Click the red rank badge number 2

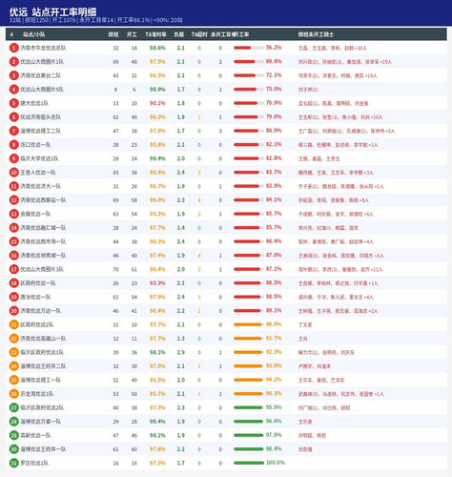click(x=13, y=62)
